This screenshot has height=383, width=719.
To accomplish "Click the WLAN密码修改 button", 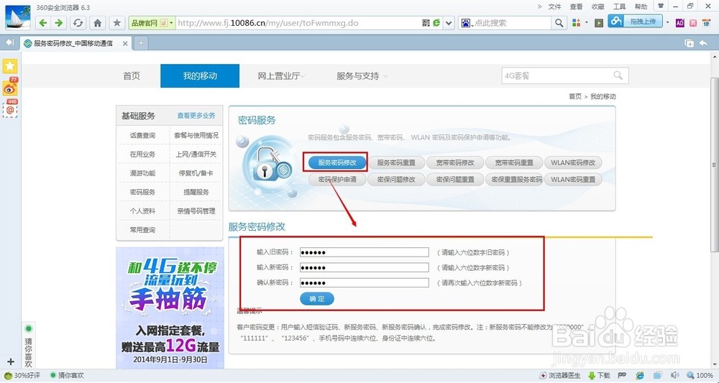I will 573,162.
